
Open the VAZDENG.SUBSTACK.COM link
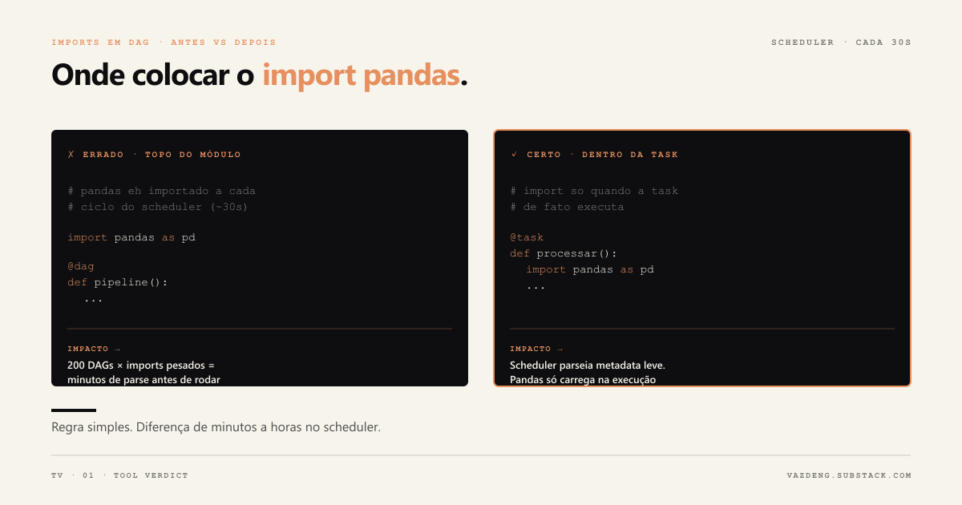tap(849, 475)
